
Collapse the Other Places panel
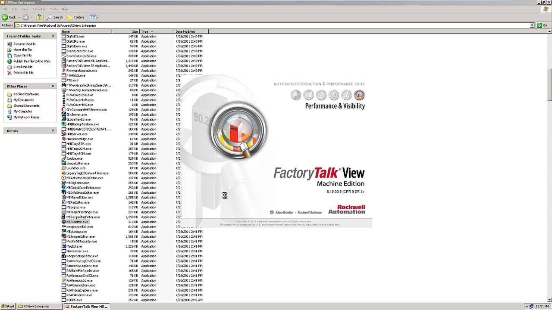click(x=53, y=86)
